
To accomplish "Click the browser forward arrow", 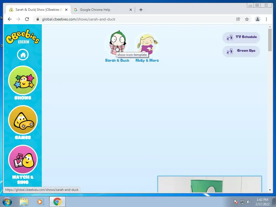I will (18, 19).
